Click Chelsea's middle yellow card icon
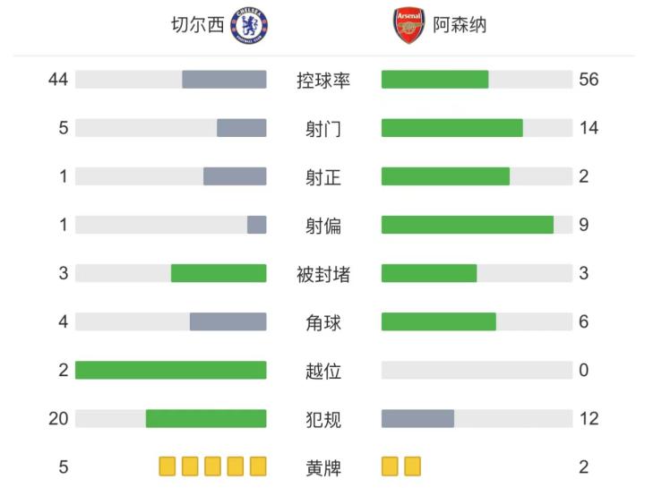The height and width of the screenshot is (488, 645). click(213, 467)
